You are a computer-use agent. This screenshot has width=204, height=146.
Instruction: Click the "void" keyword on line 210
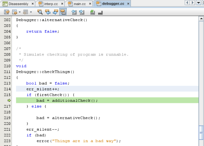[x=21, y=66]
